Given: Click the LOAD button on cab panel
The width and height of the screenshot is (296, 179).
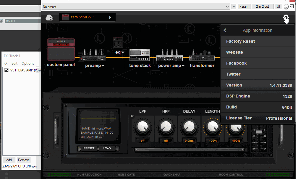Looking at the screenshot, I should point(107,148).
